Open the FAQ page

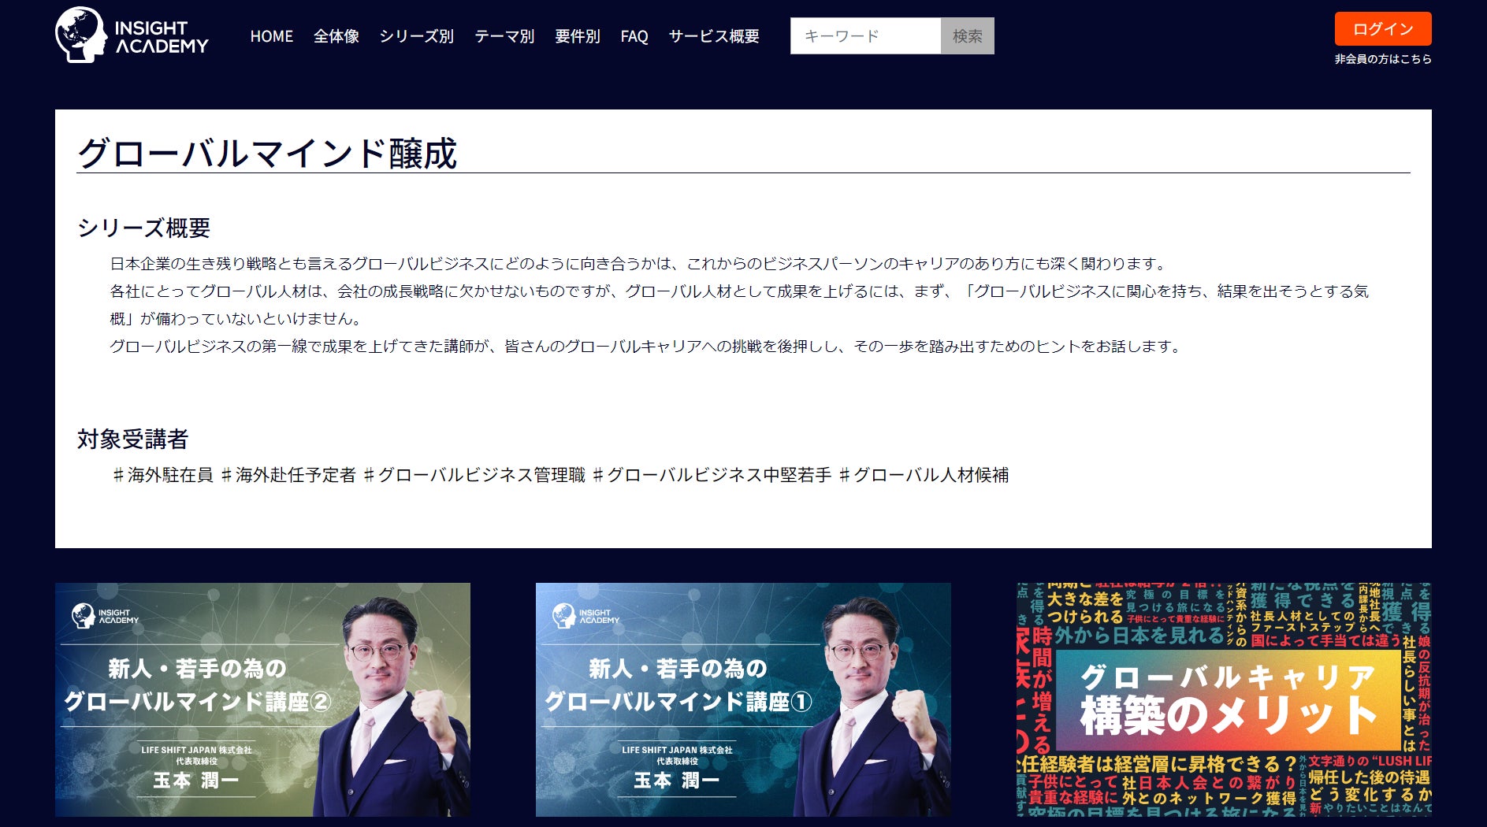point(634,36)
